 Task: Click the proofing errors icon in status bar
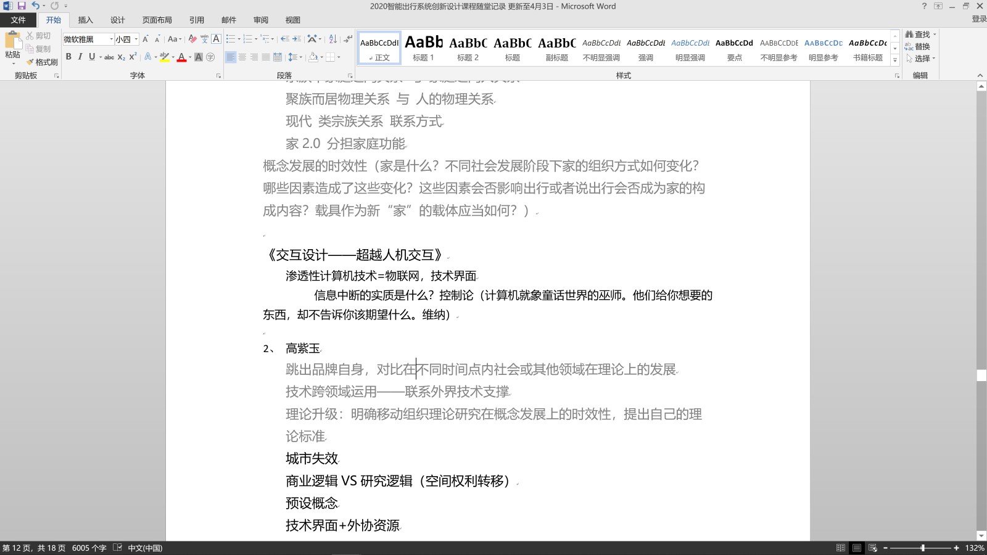[117, 548]
